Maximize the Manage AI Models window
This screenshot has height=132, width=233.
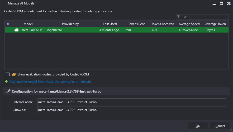click(221, 3)
